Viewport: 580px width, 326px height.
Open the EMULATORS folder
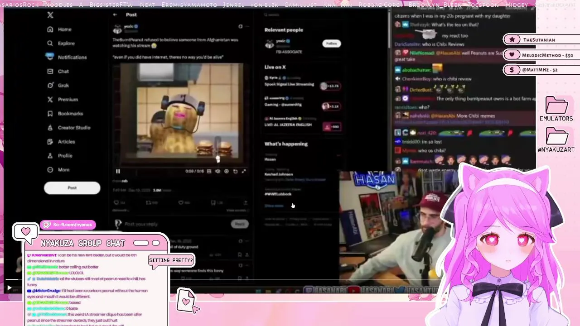coord(556,109)
